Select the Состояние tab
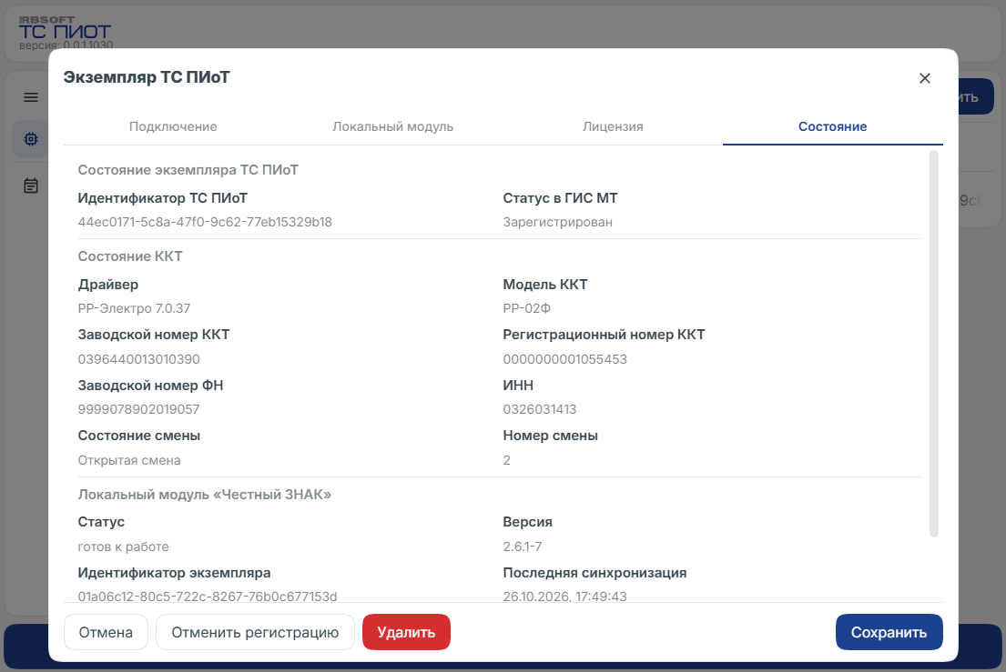Image resolution: width=1006 pixels, height=672 pixels. pos(833,126)
